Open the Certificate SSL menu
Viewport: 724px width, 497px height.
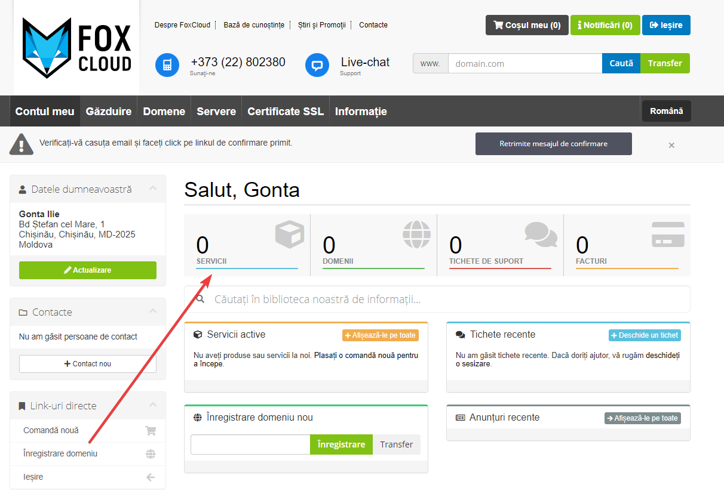(286, 112)
